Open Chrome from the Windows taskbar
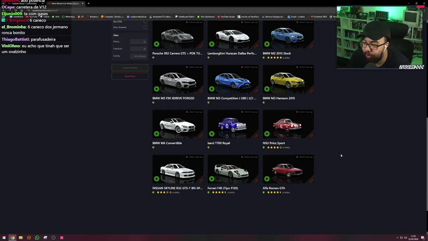The image size is (428, 241). [12, 238]
